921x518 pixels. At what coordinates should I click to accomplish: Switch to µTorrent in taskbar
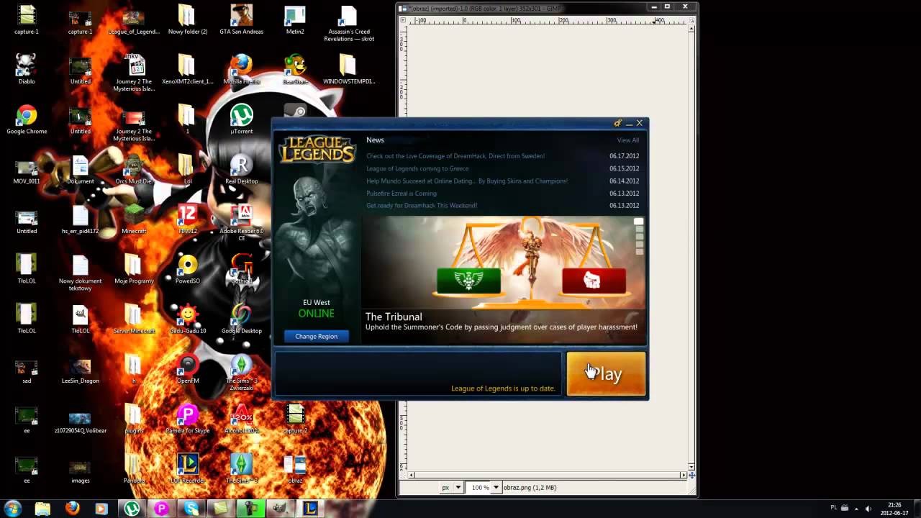[x=132, y=509]
